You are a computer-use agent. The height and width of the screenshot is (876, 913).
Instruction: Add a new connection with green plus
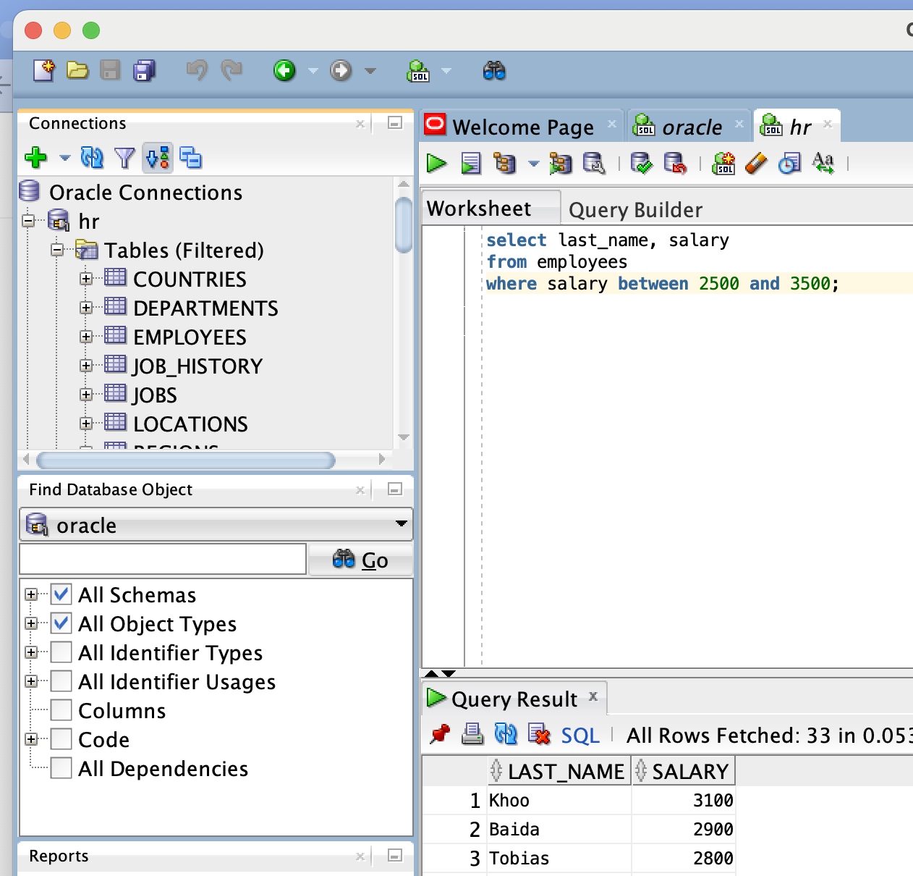tap(35, 157)
